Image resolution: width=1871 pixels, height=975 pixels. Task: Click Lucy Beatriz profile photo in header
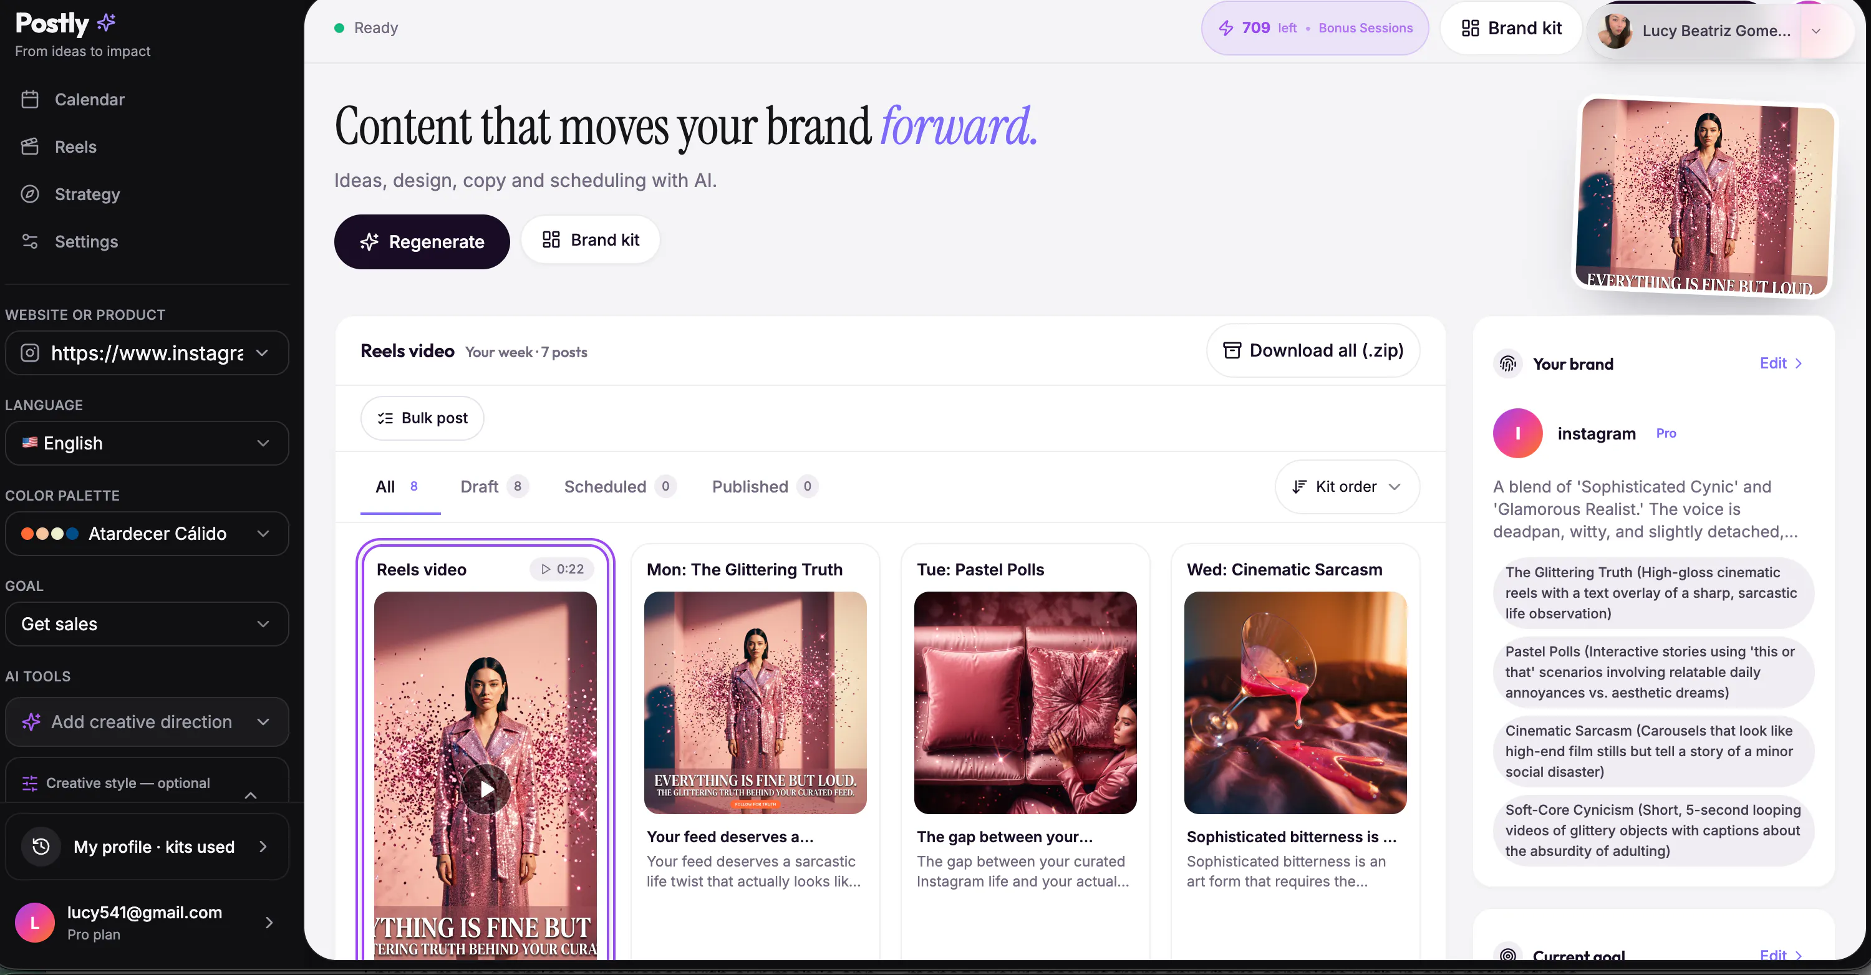point(1615,31)
